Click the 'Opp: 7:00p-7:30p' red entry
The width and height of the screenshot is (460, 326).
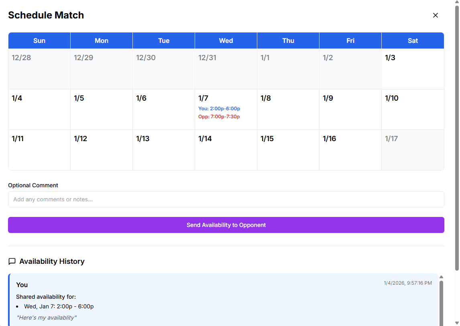pos(219,117)
